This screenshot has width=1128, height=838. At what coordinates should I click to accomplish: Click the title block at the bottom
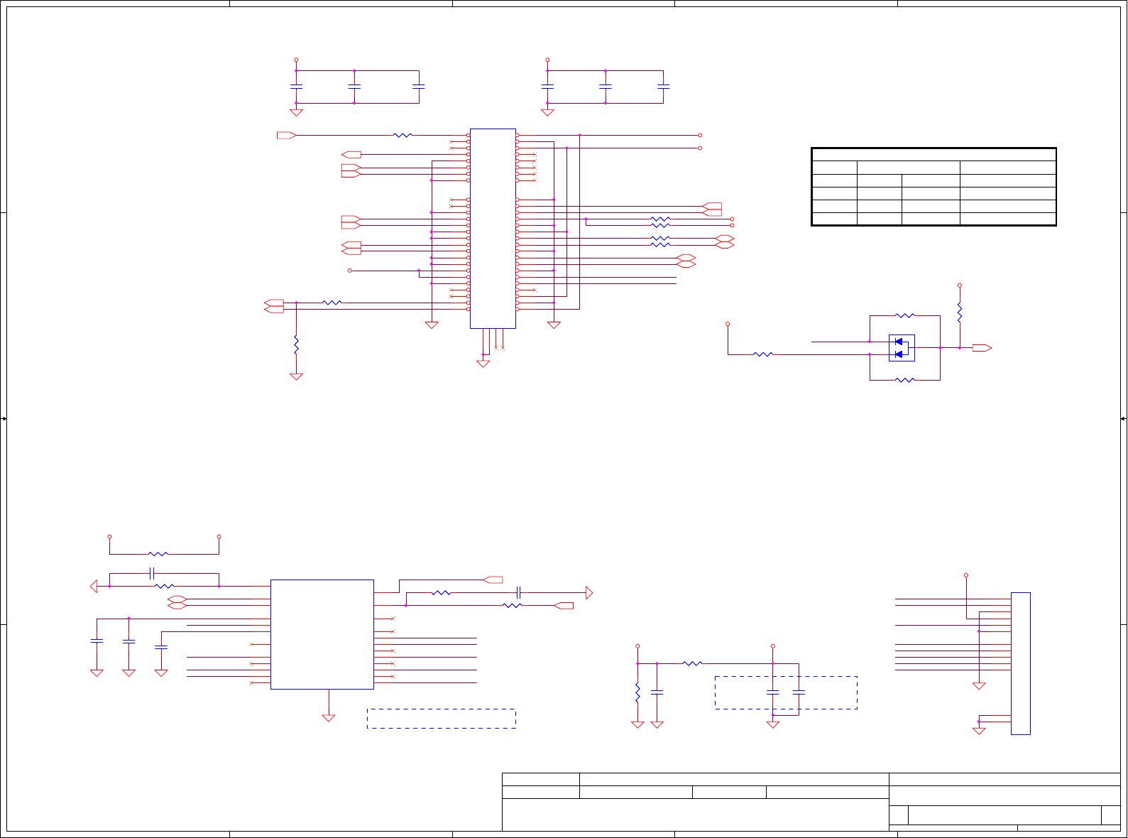[x=811, y=802]
